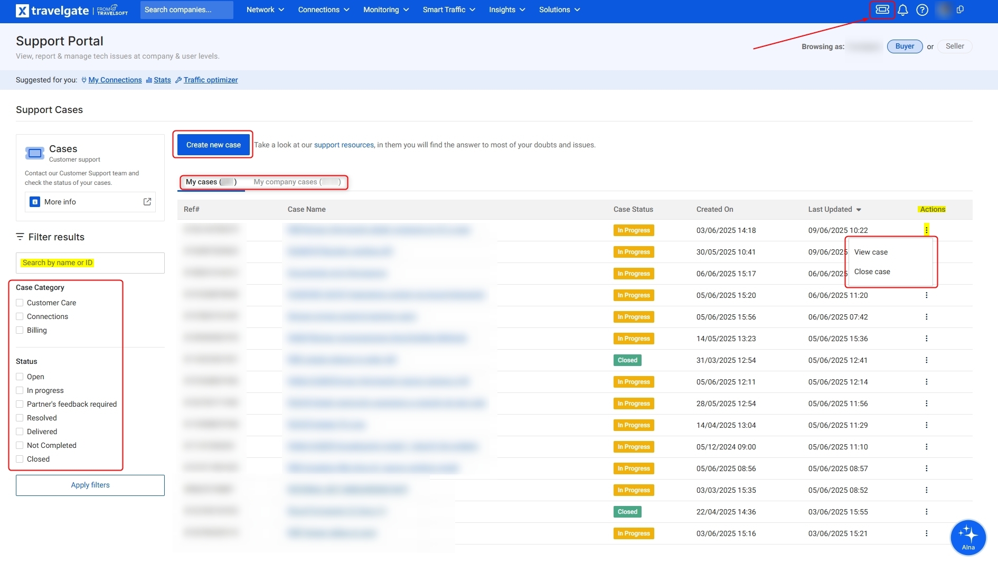Click the Cases customer support icon
This screenshot has width=998, height=563.
[x=35, y=153]
